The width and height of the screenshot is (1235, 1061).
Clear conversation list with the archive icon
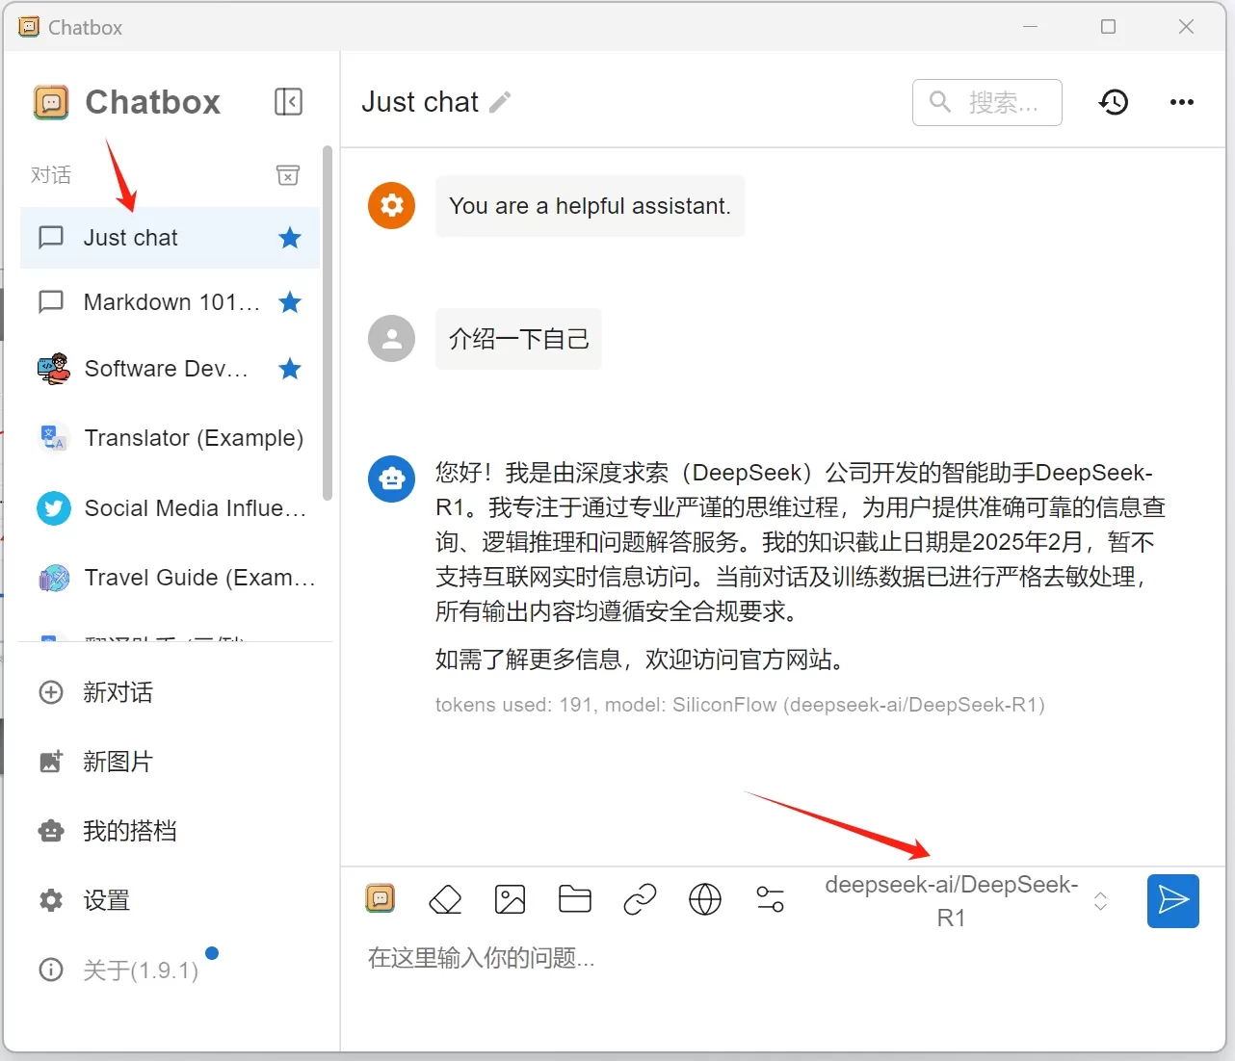pos(288,175)
